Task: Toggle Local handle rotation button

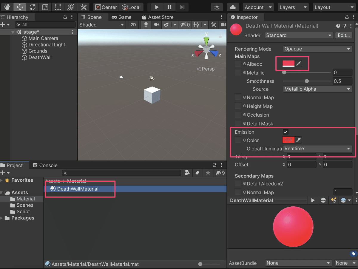Action: (x=131, y=7)
